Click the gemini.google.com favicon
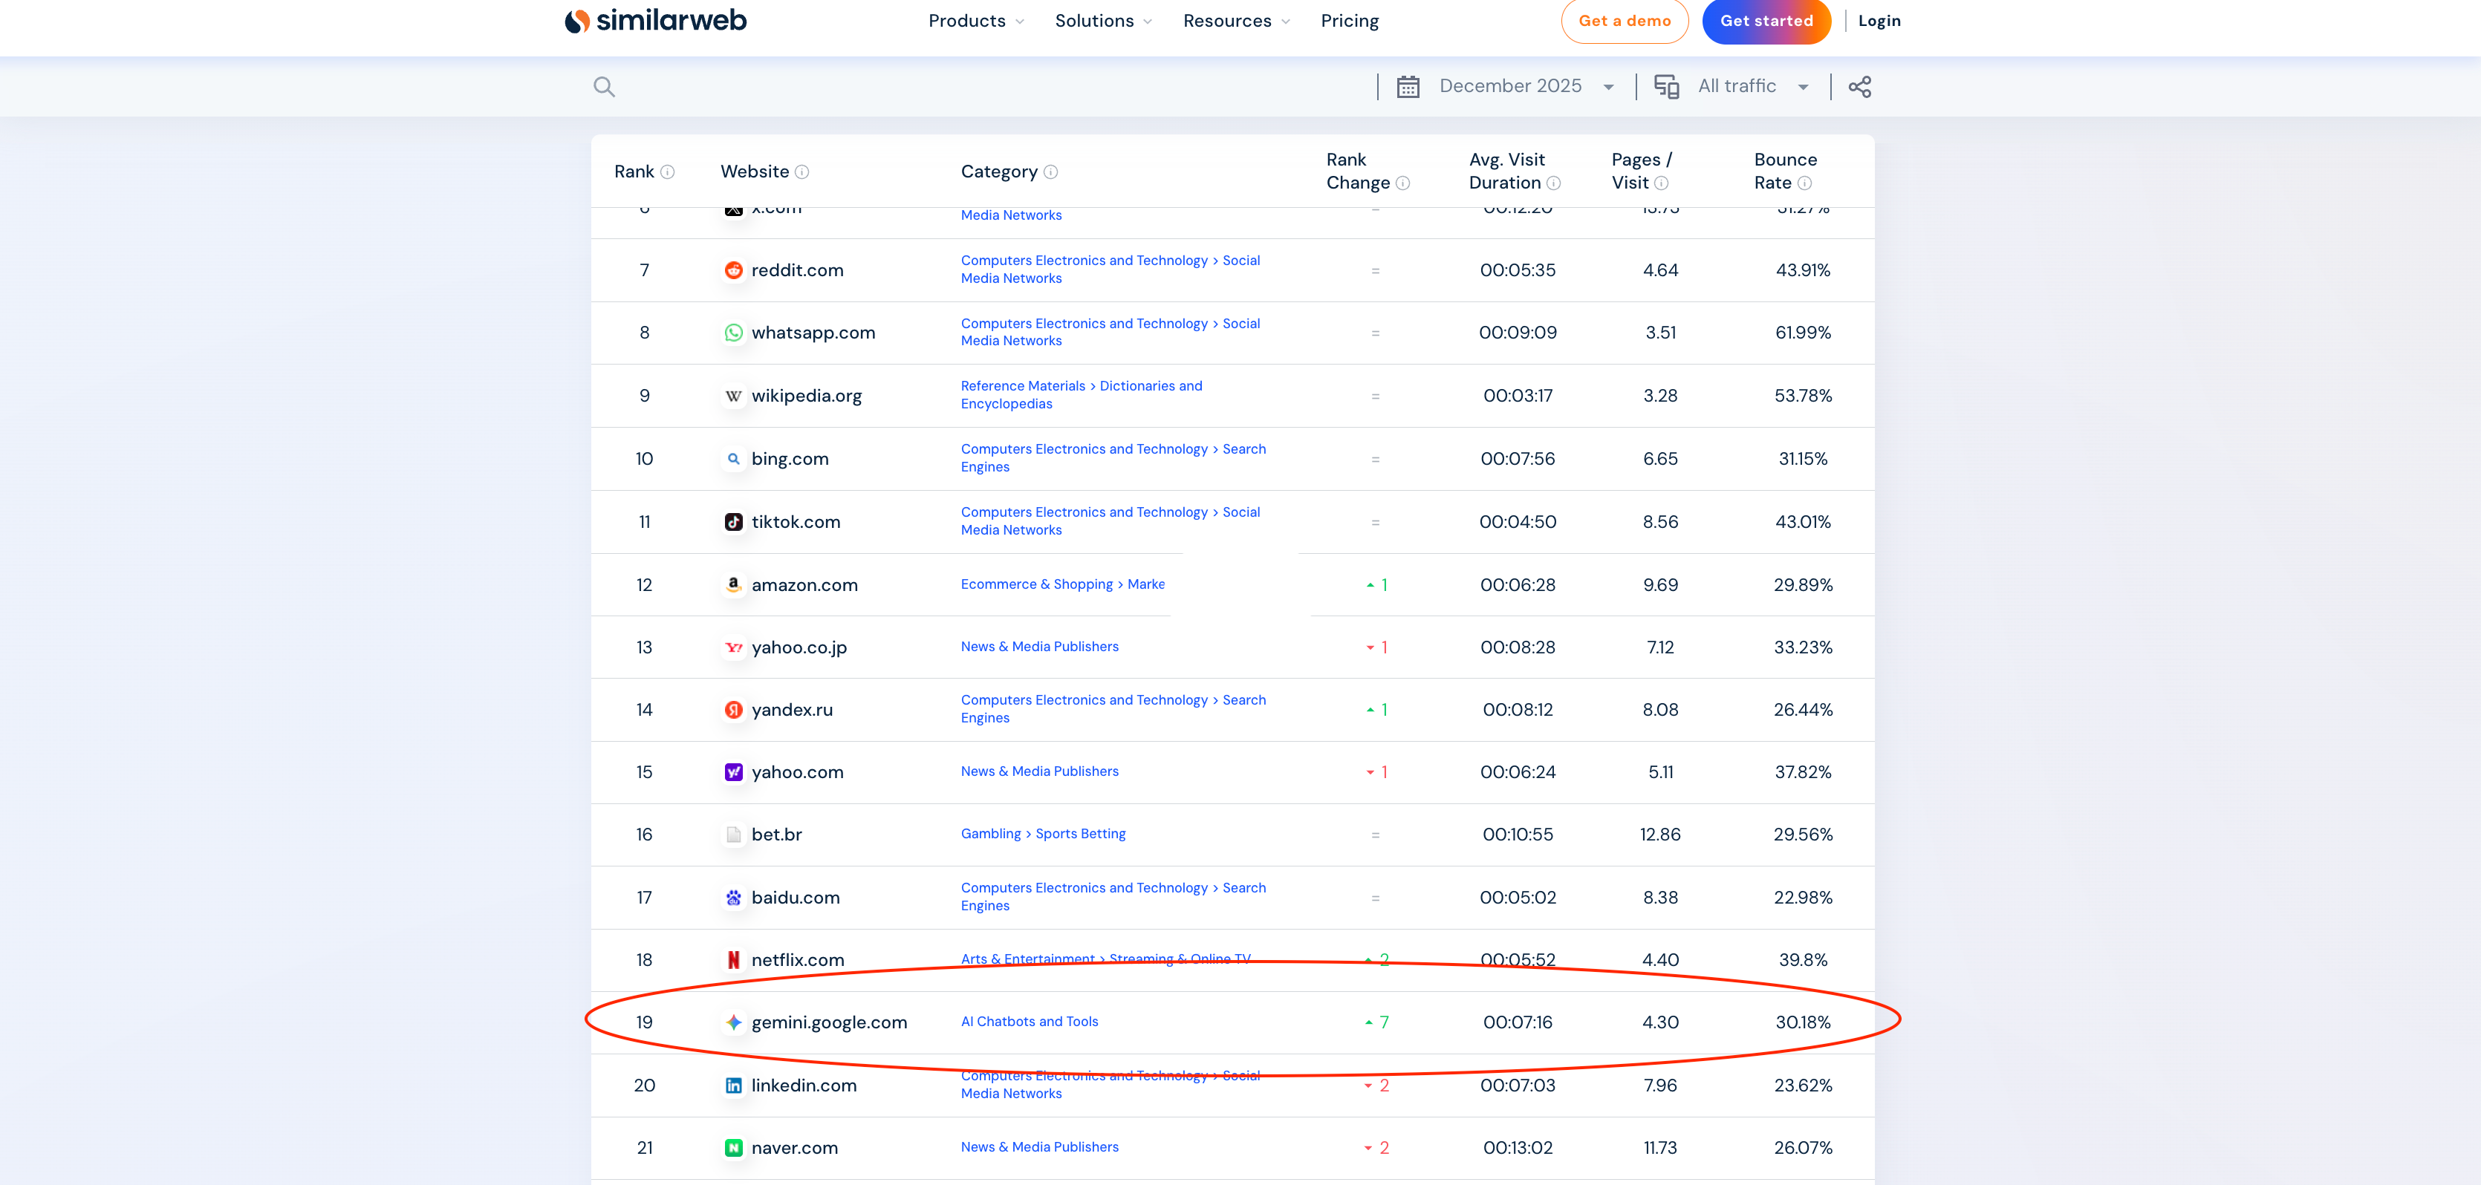Screen dimensions: 2481x1185 pos(734,1023)
